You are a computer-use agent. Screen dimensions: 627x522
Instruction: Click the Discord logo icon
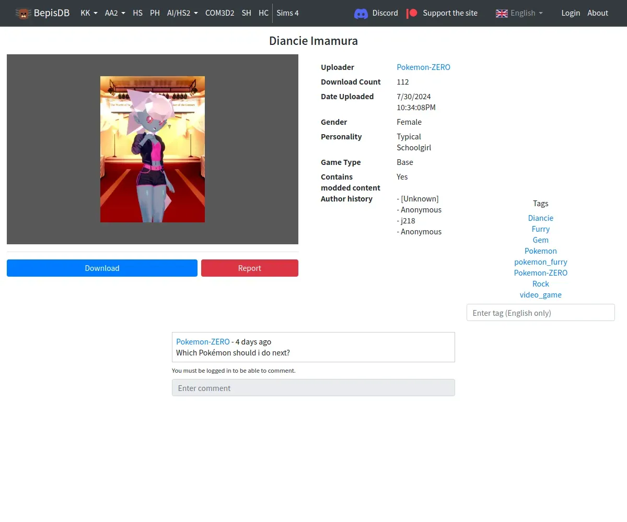[x=361, y=13]
